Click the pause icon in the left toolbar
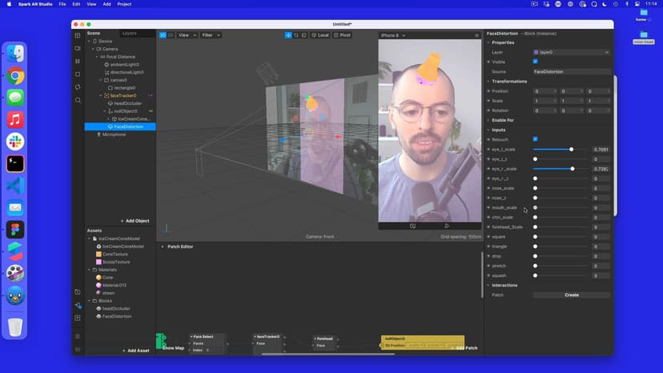 click(x=78, y=62)
